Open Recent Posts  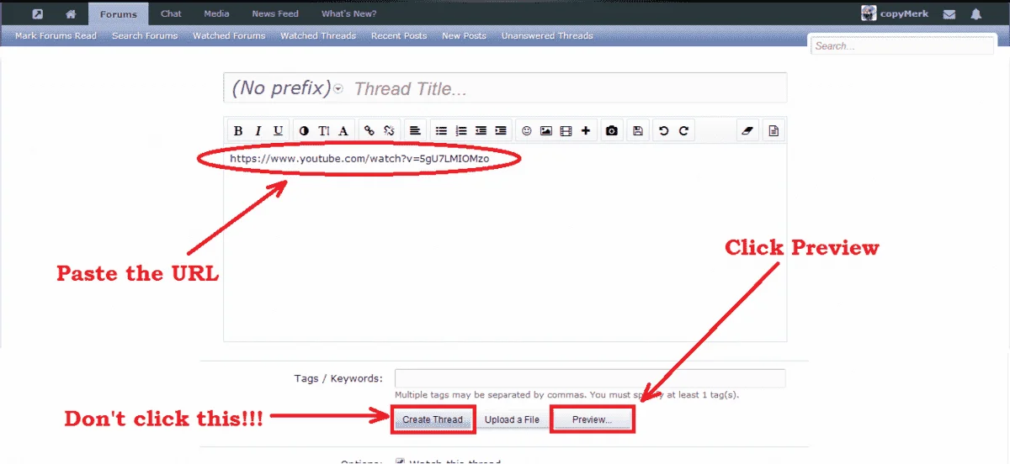399,36
